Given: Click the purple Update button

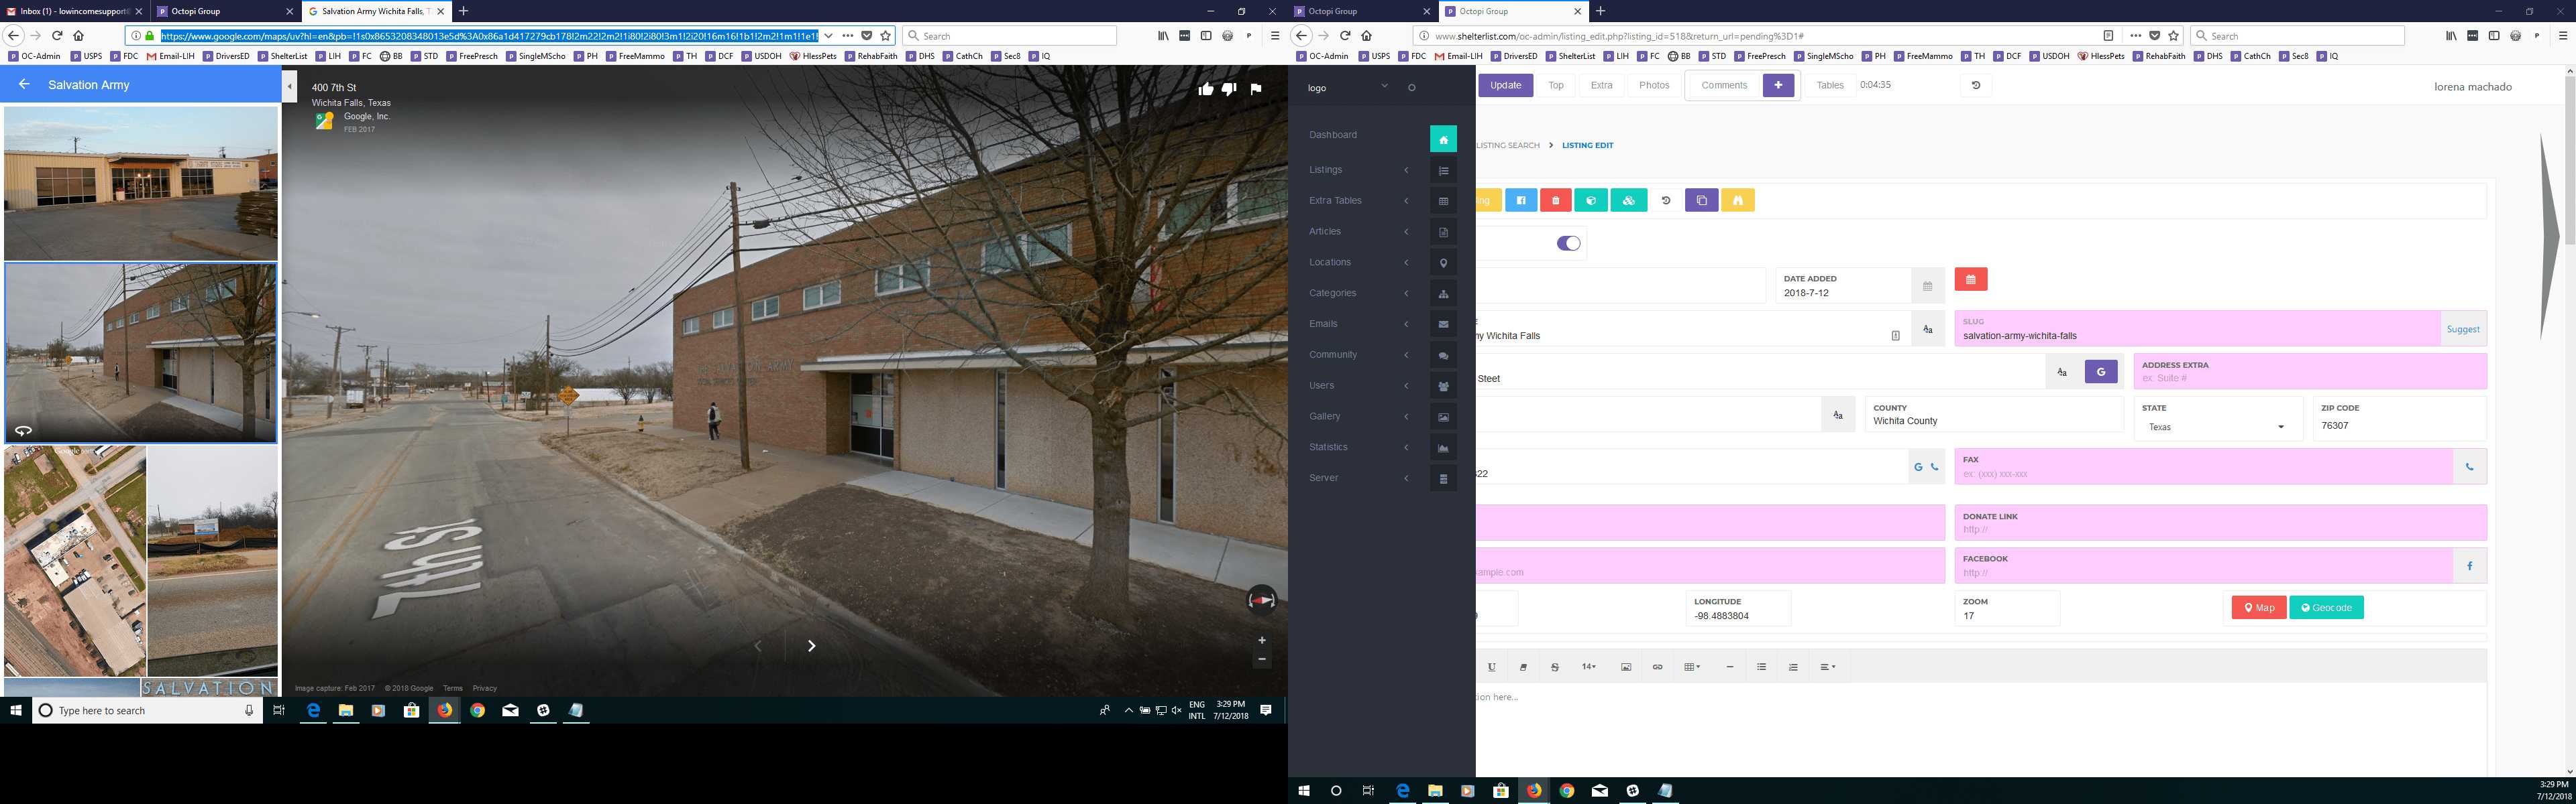Looking at the screenshot, I should 1505,85.
